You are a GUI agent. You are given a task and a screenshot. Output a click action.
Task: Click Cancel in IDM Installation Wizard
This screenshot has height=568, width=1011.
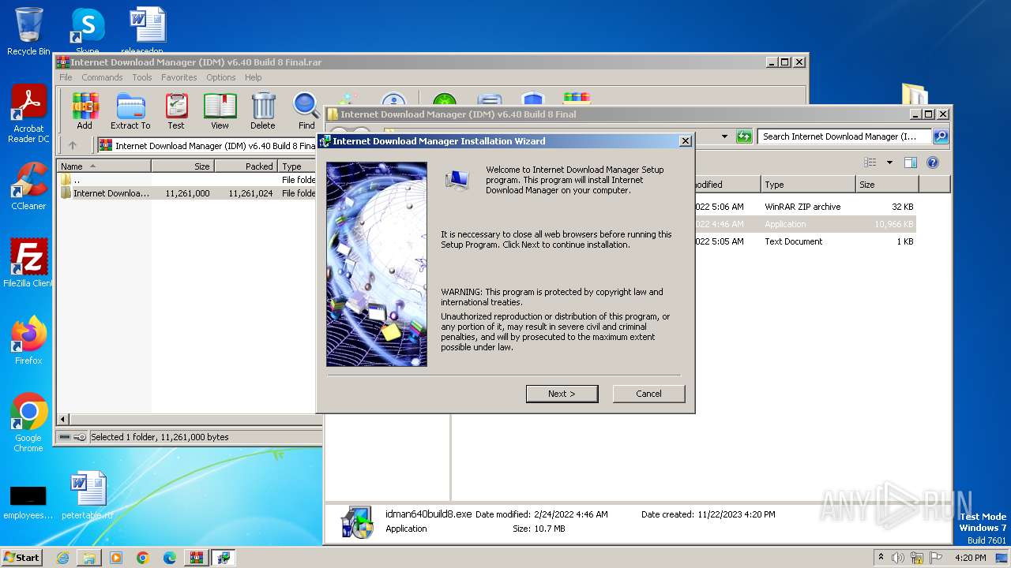648,394
